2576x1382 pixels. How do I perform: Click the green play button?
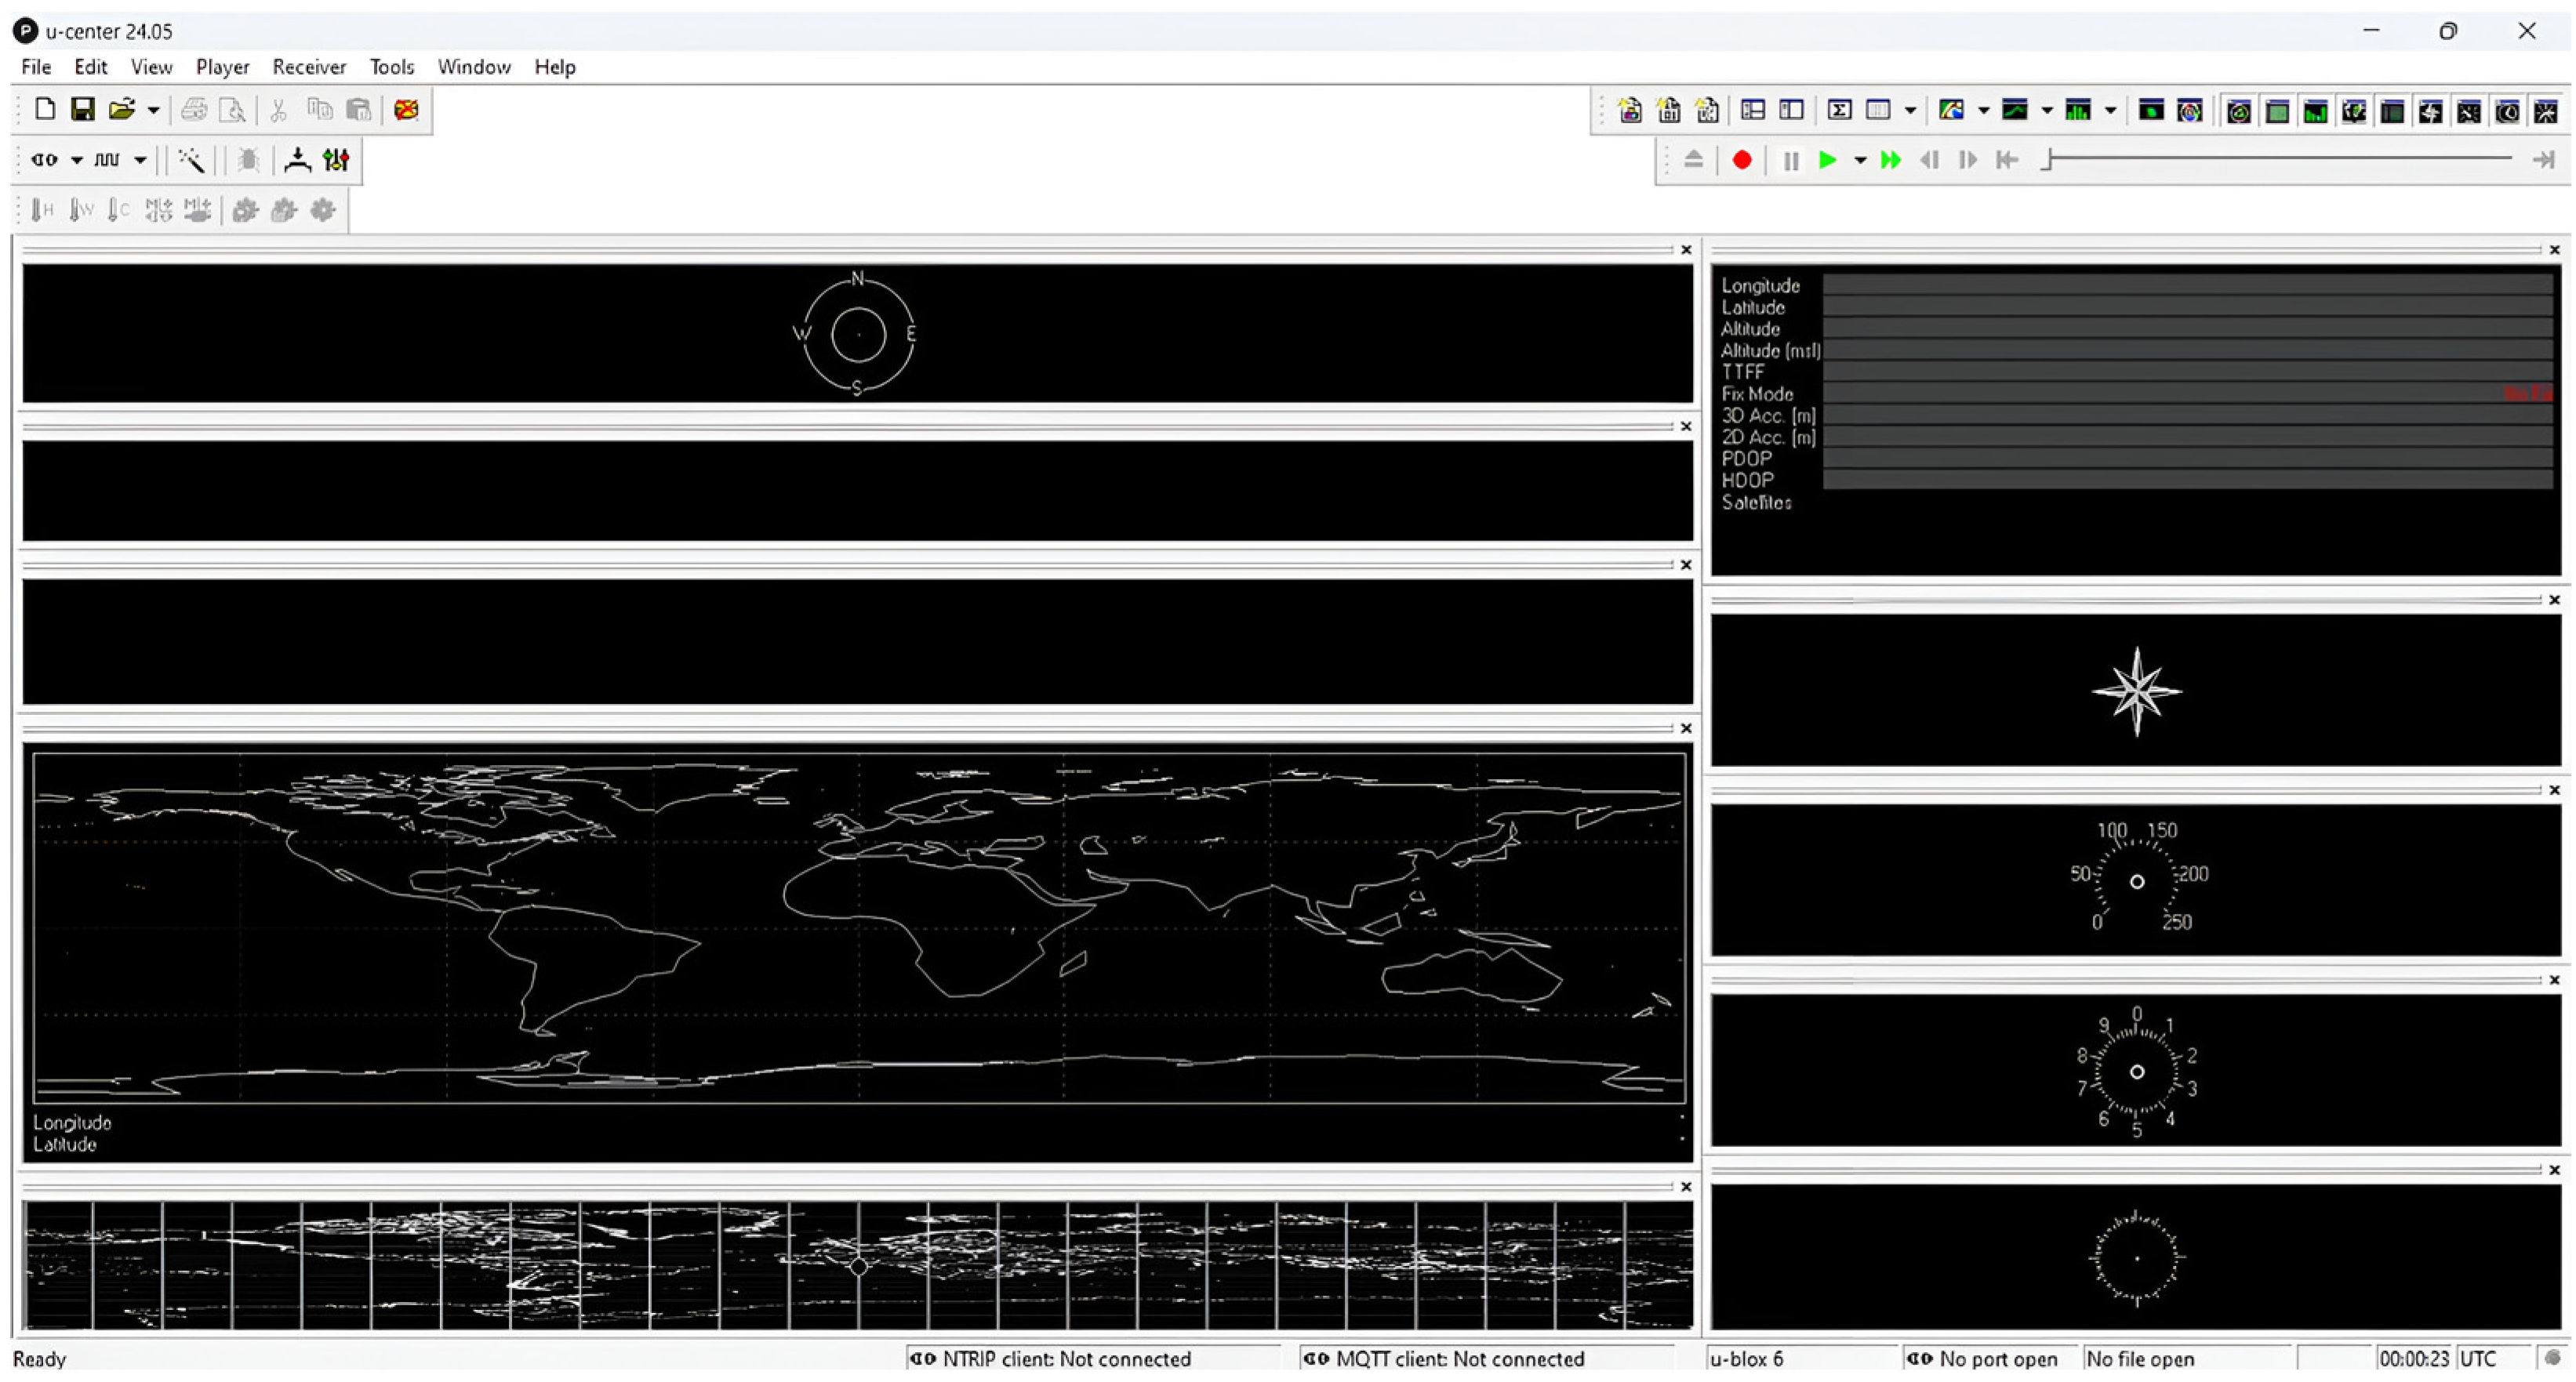point(1827,160)
